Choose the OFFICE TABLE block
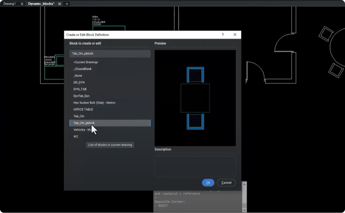Viewport: 345px width, 213px height. (x=83, y=110)
